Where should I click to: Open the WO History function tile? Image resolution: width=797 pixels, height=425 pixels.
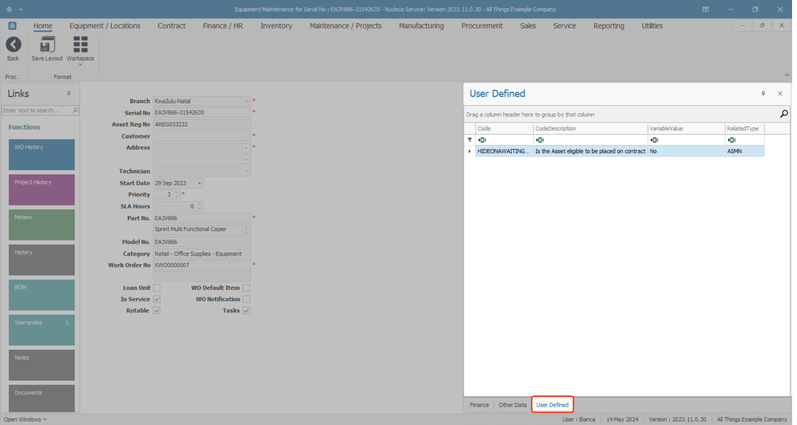point(42,155)
